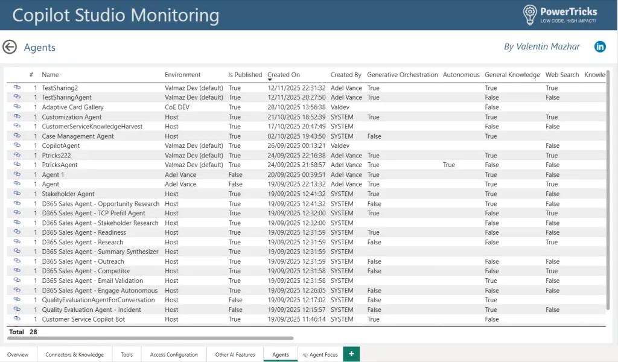Sort by Generative Orchestration column header

coord(403,74)
